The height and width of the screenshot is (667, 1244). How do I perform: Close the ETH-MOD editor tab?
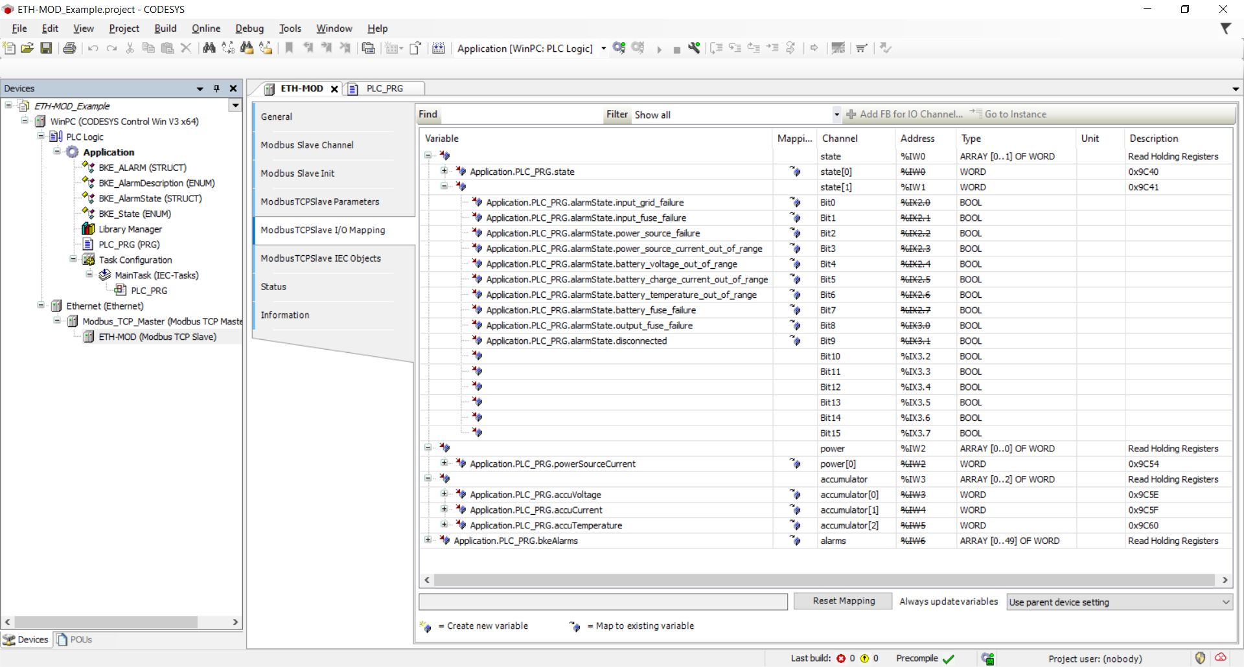(x=334, y=89)
